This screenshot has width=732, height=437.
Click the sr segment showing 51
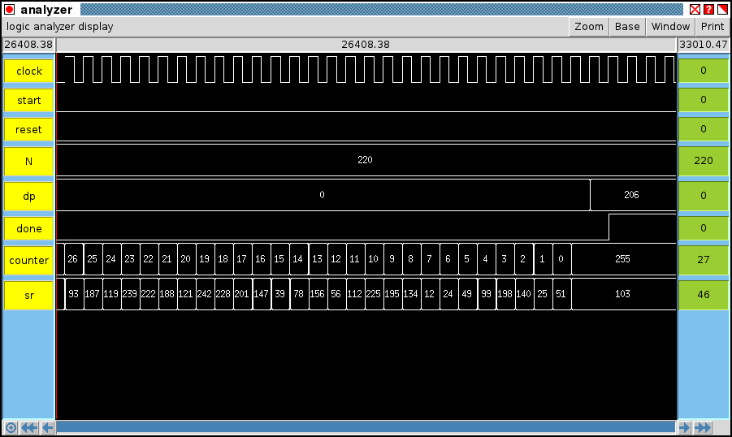pyautogui.click(x=561, y=294)
